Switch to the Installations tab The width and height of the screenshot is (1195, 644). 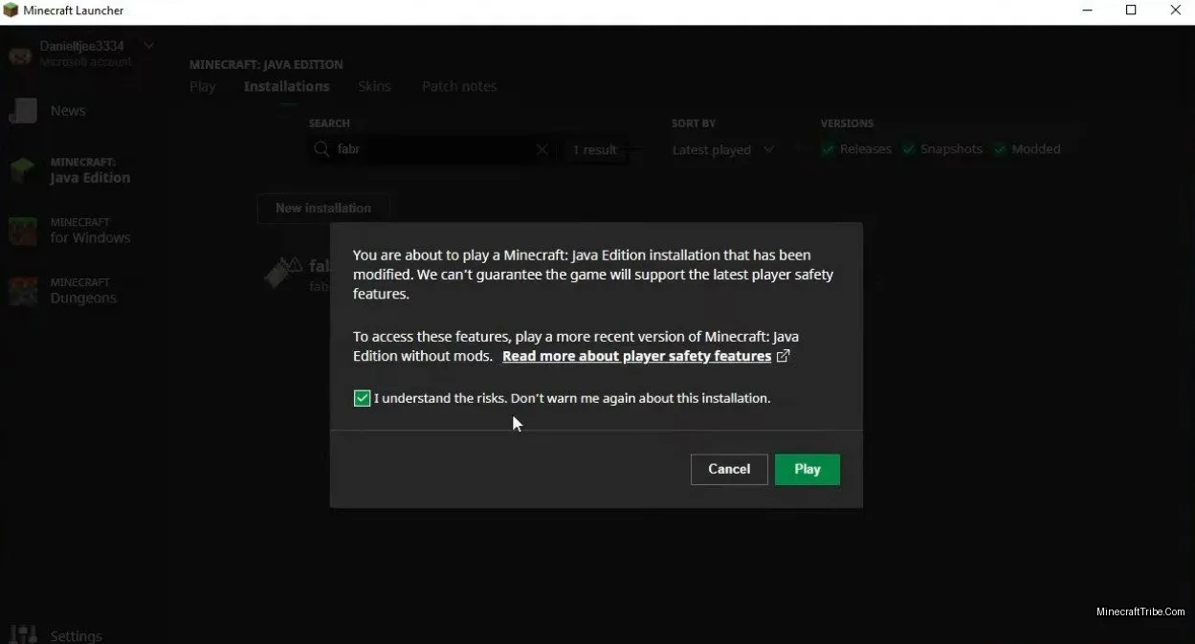[286, 86]
